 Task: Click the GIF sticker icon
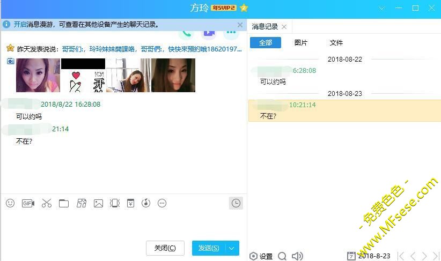pyautogui.click(x=28, y=203)
